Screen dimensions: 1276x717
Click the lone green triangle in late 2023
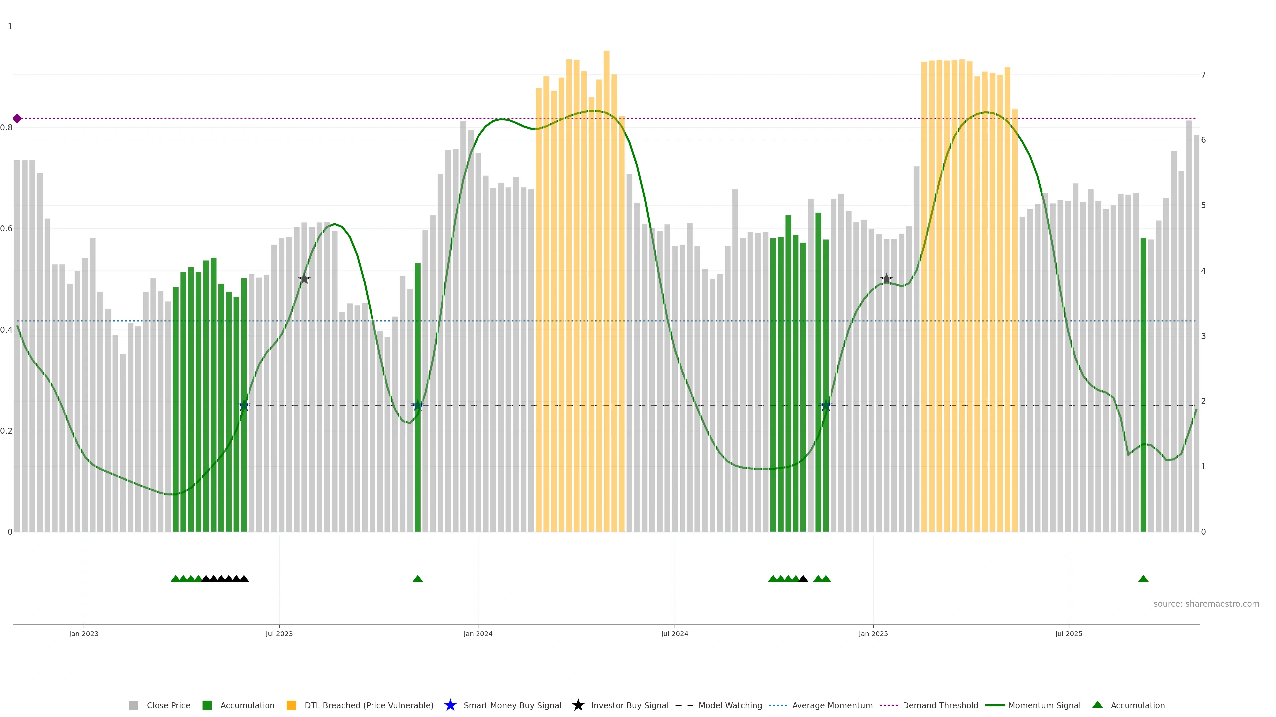[418, 579]
